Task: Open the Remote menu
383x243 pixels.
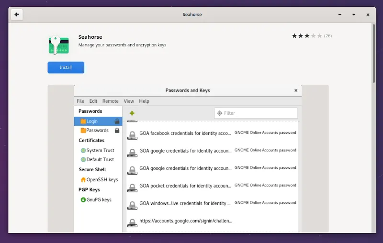Action: point(111,101)
